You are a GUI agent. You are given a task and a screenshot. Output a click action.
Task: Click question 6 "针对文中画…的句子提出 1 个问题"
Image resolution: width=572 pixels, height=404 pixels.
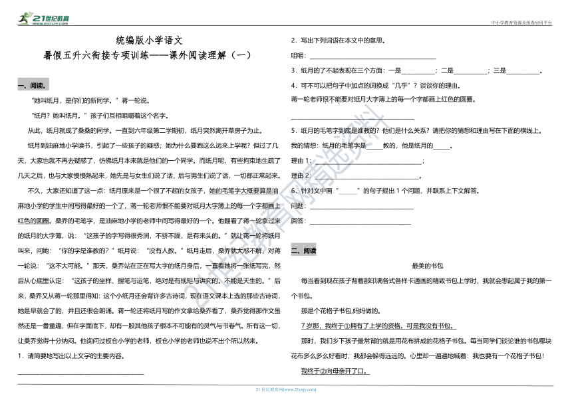click(385, 191)
